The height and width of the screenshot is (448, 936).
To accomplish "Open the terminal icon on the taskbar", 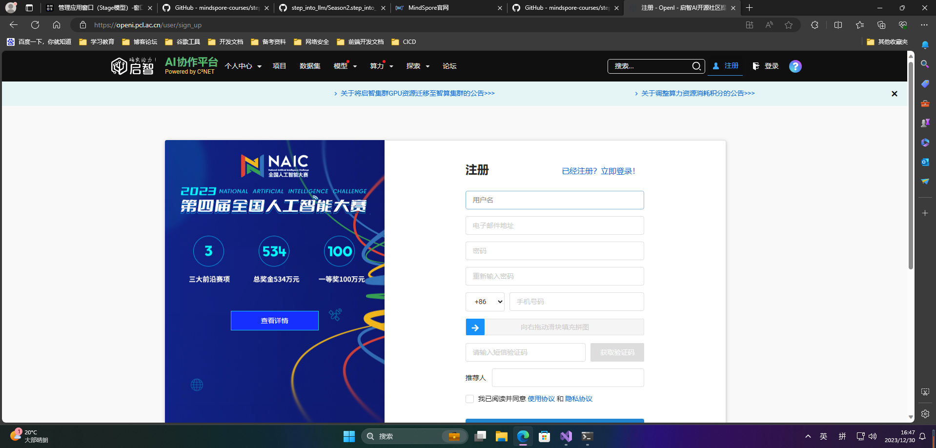I will [x=587, y=436].
